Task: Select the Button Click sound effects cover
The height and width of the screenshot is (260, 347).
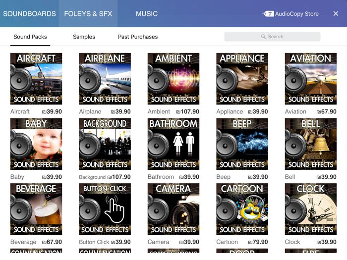Action: tap(105, 209)
